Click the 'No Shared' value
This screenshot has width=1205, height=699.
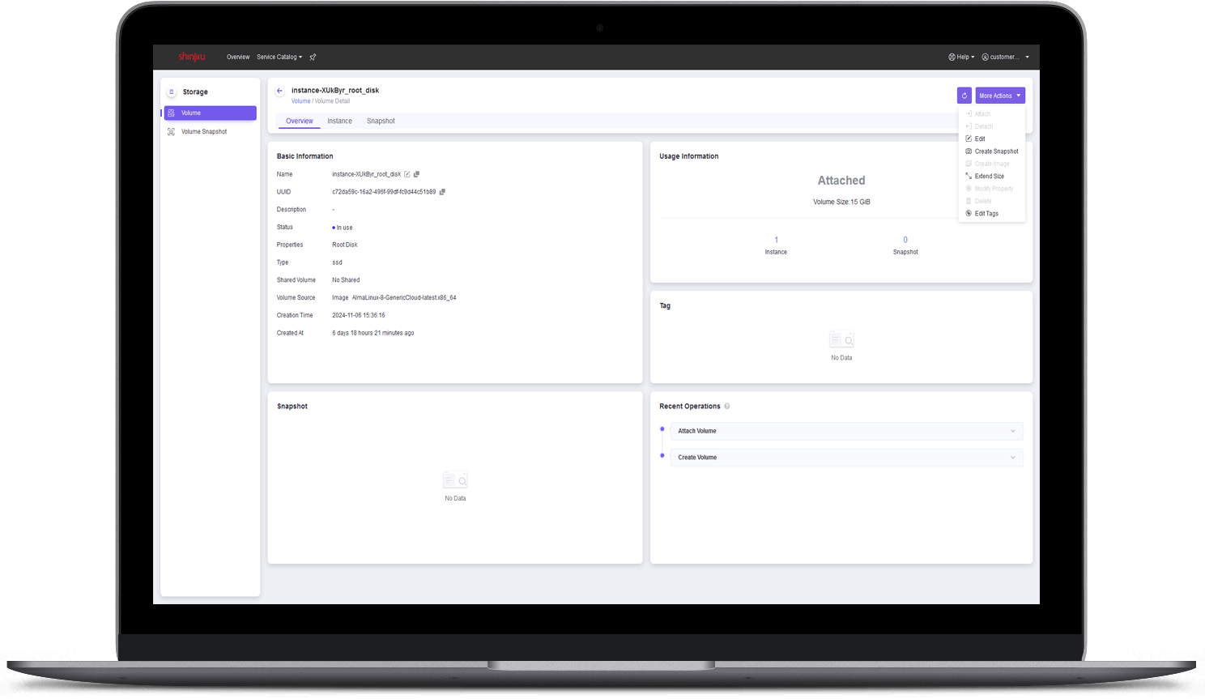(x=346, y=280)
